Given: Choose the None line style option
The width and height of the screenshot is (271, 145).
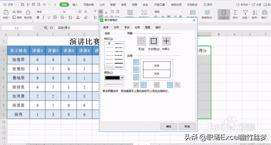Looking at the screenshot, I should click(109, 44).
